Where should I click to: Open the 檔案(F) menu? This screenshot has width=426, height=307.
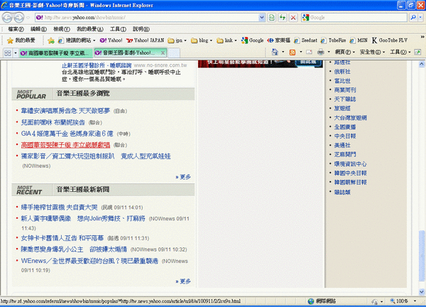point(16,29)
